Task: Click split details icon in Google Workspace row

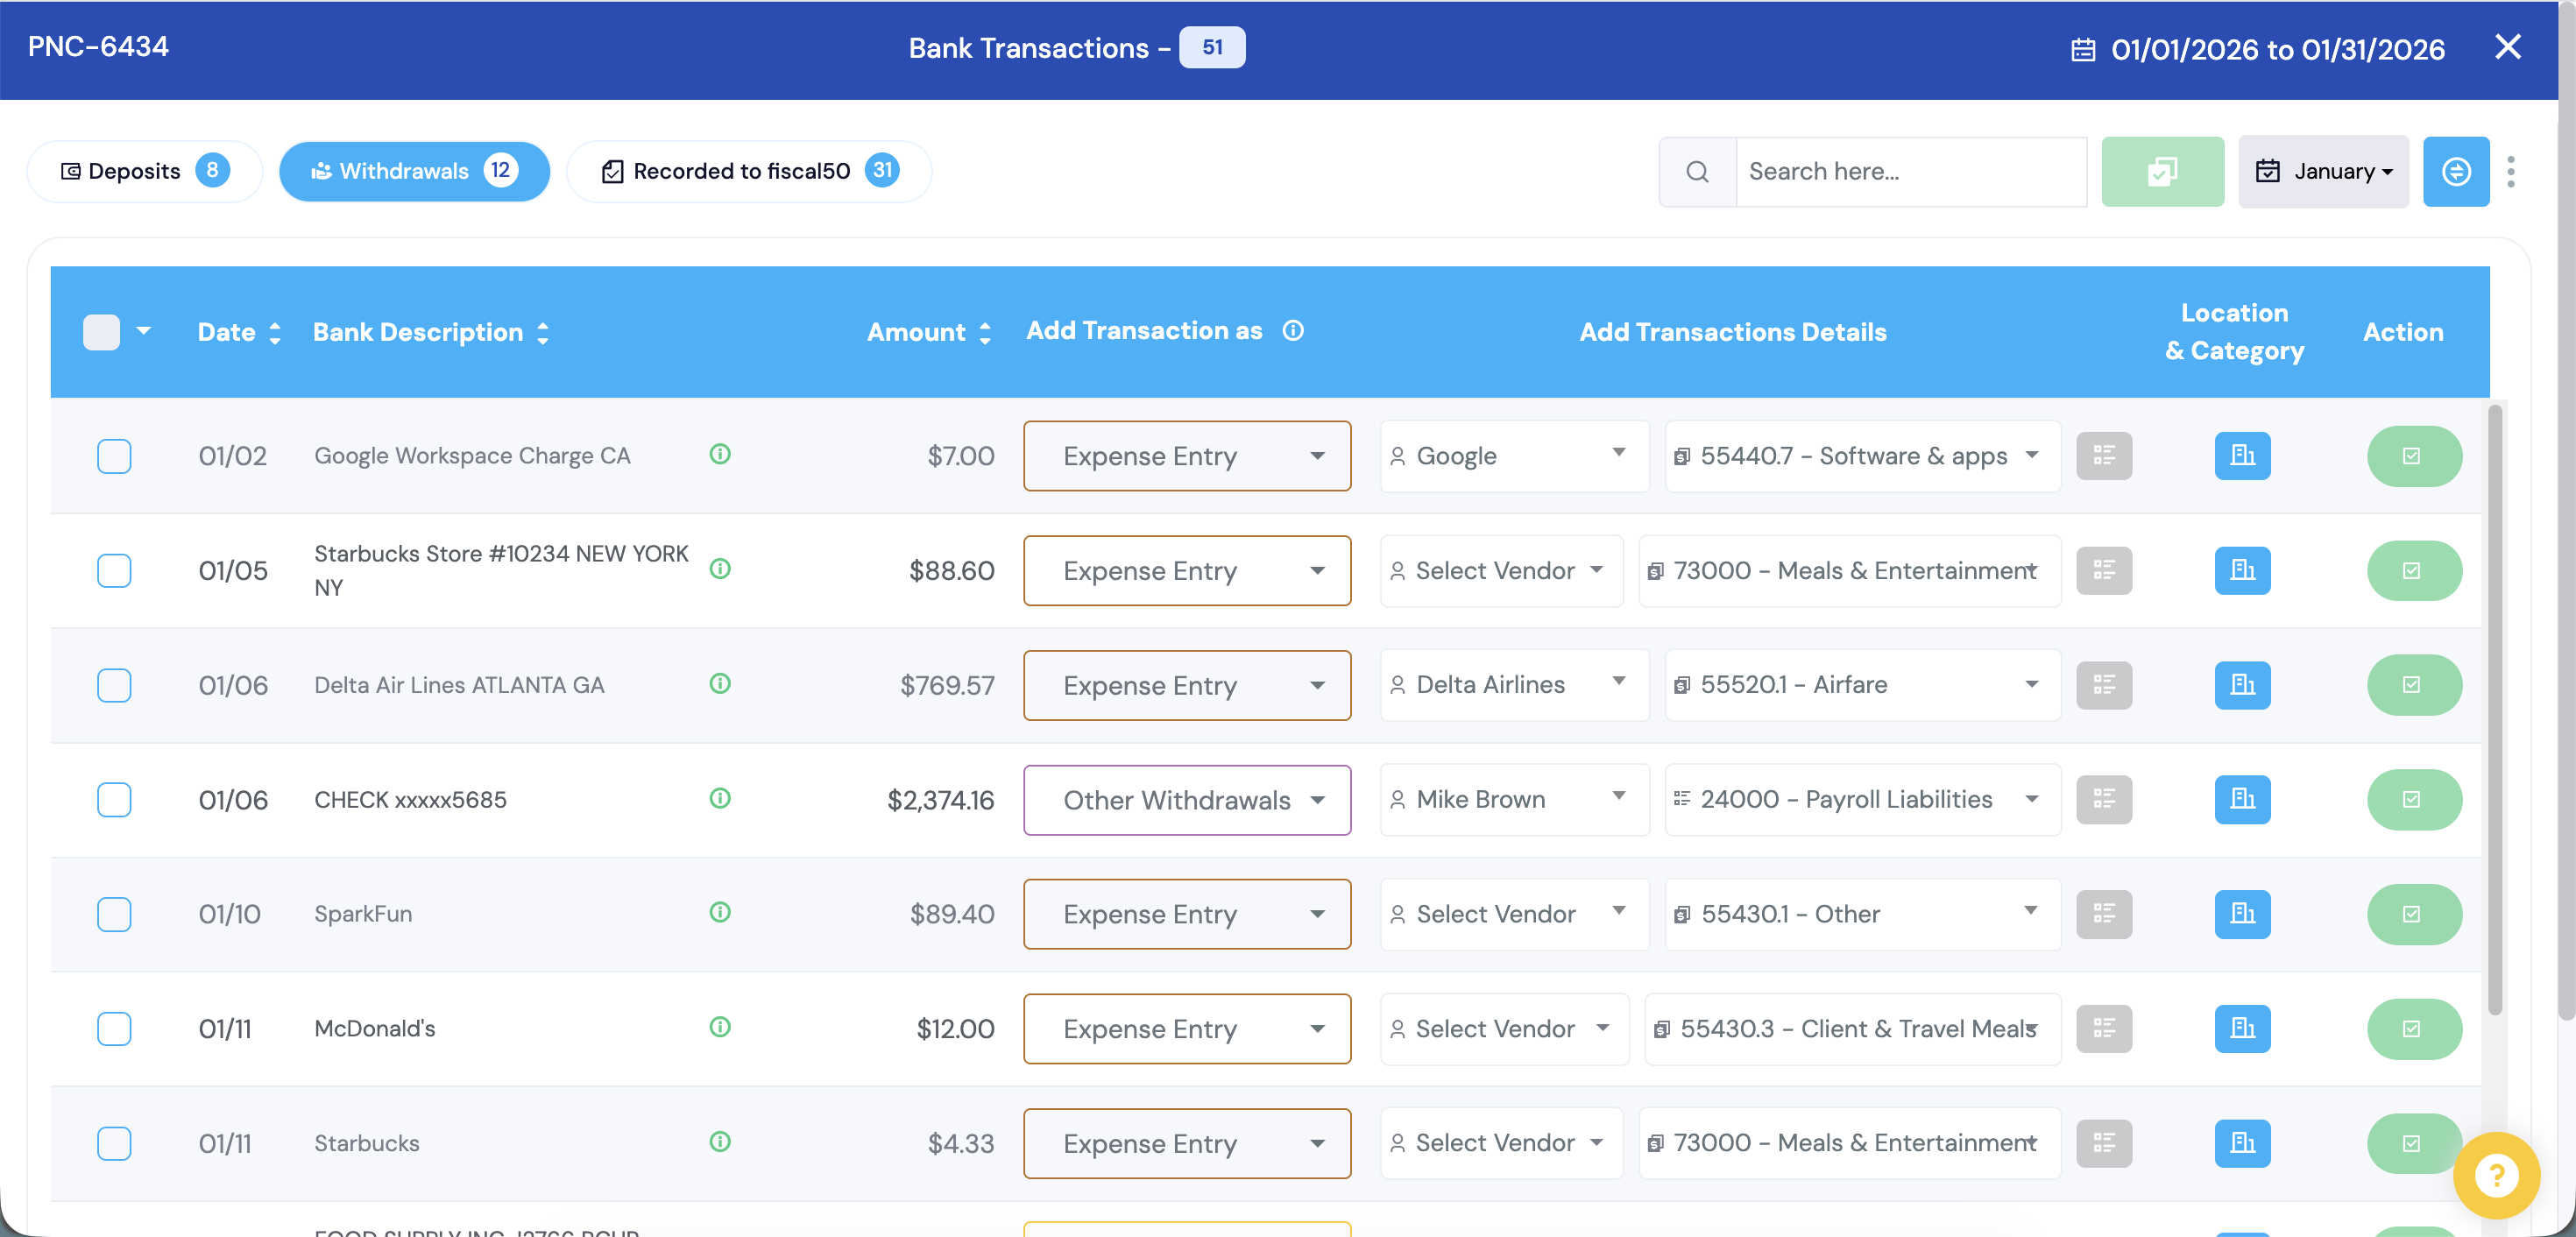Action: pyautogui.click(x=2104, y=456)
